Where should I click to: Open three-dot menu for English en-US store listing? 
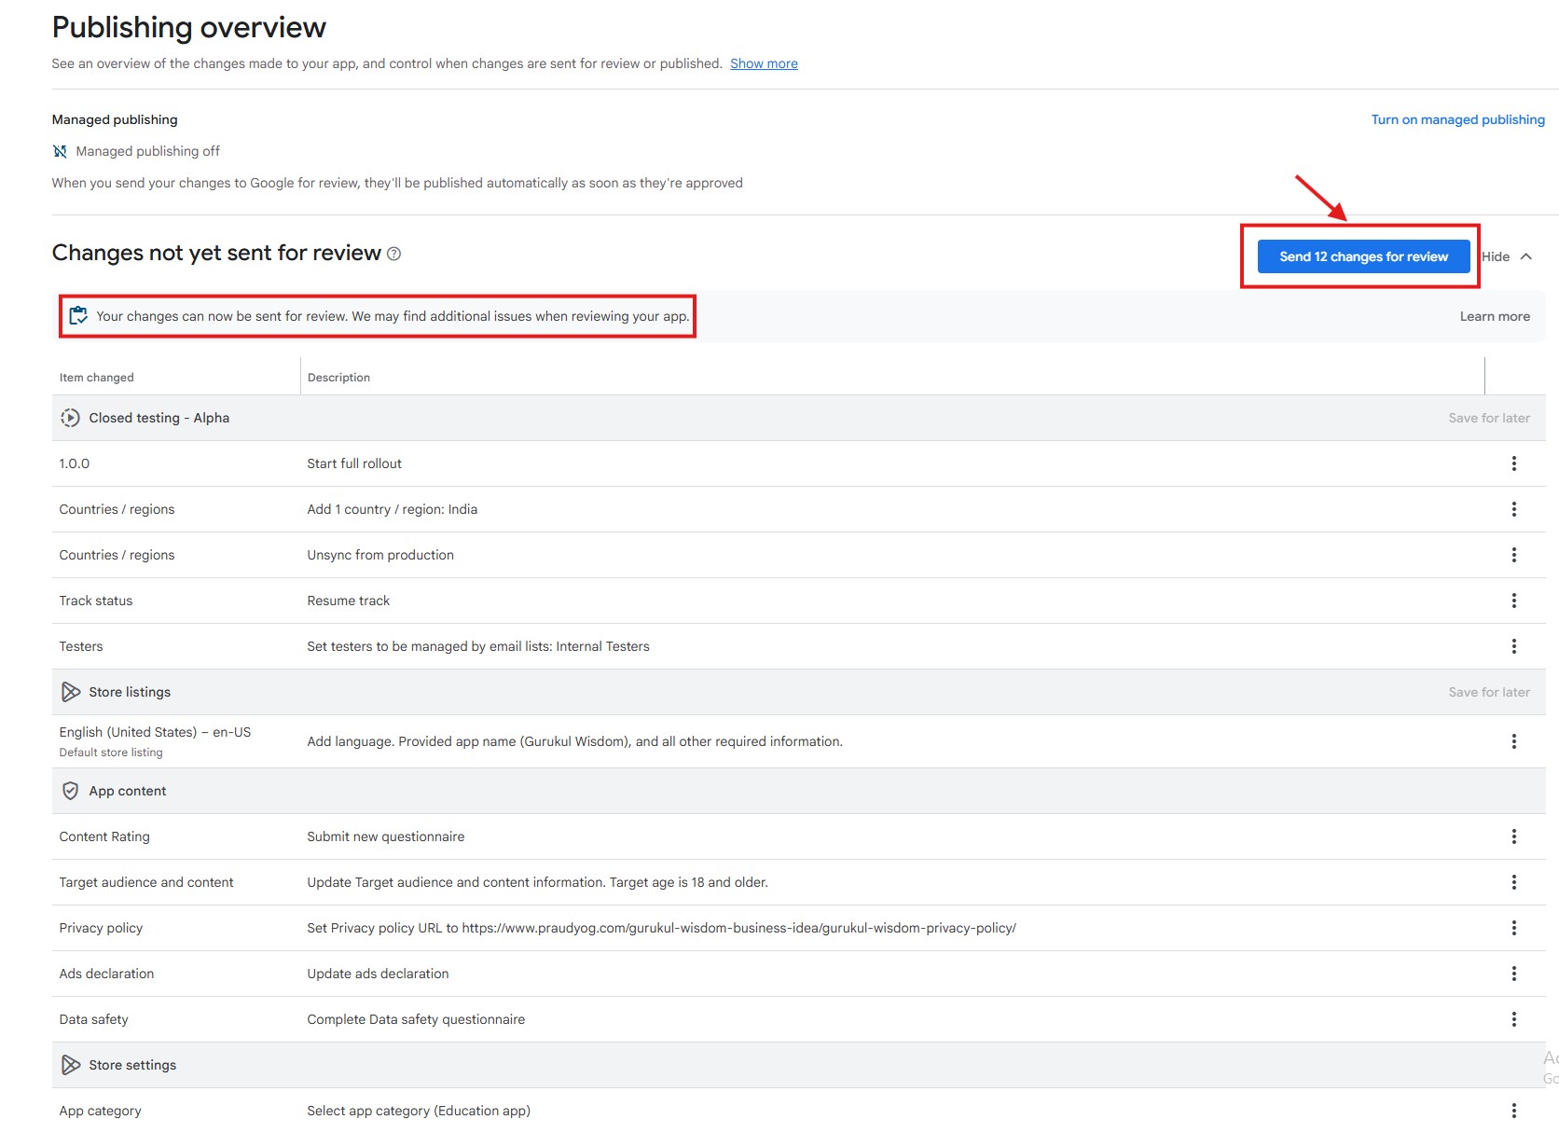tap(1513, 741)
